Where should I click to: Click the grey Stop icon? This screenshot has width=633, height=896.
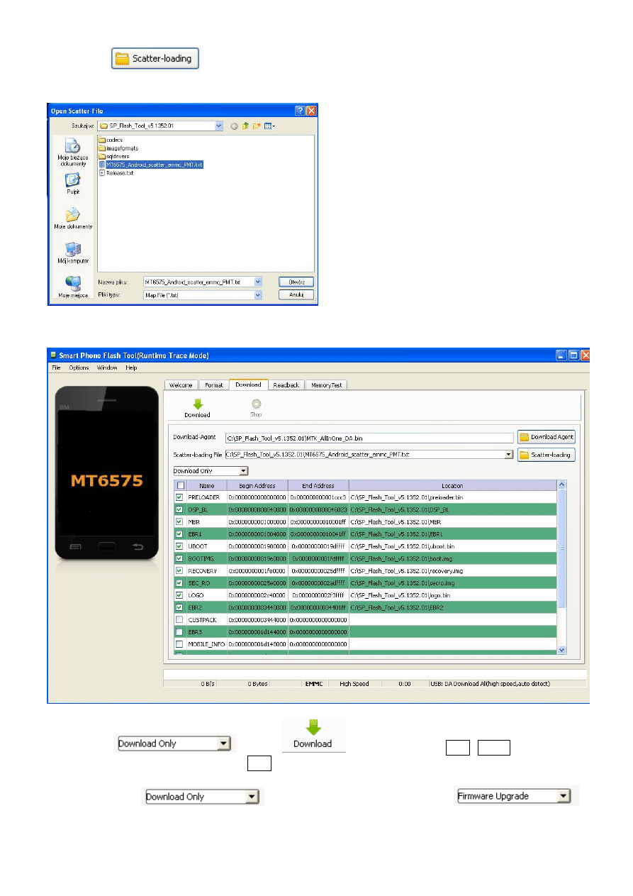tap(256, 404)
